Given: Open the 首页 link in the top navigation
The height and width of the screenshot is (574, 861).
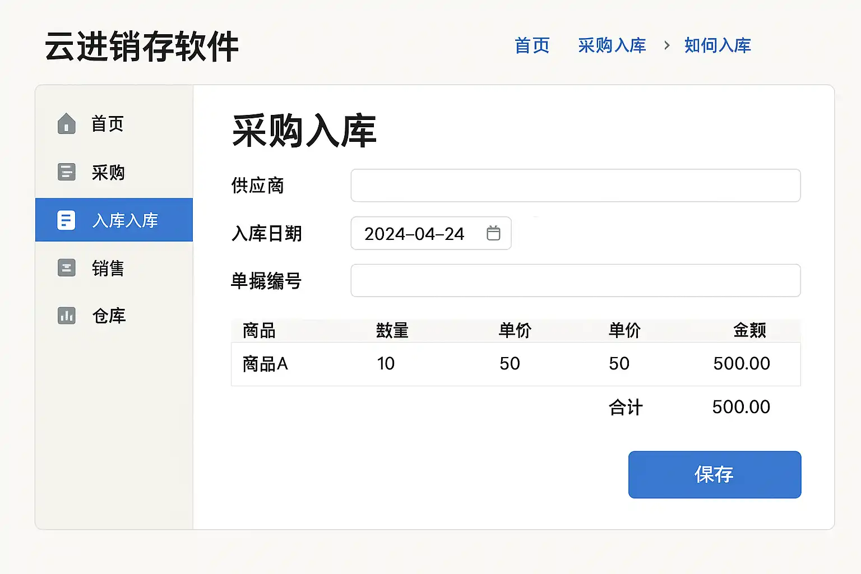Looking at the screenshot, I should coord(532,45).
